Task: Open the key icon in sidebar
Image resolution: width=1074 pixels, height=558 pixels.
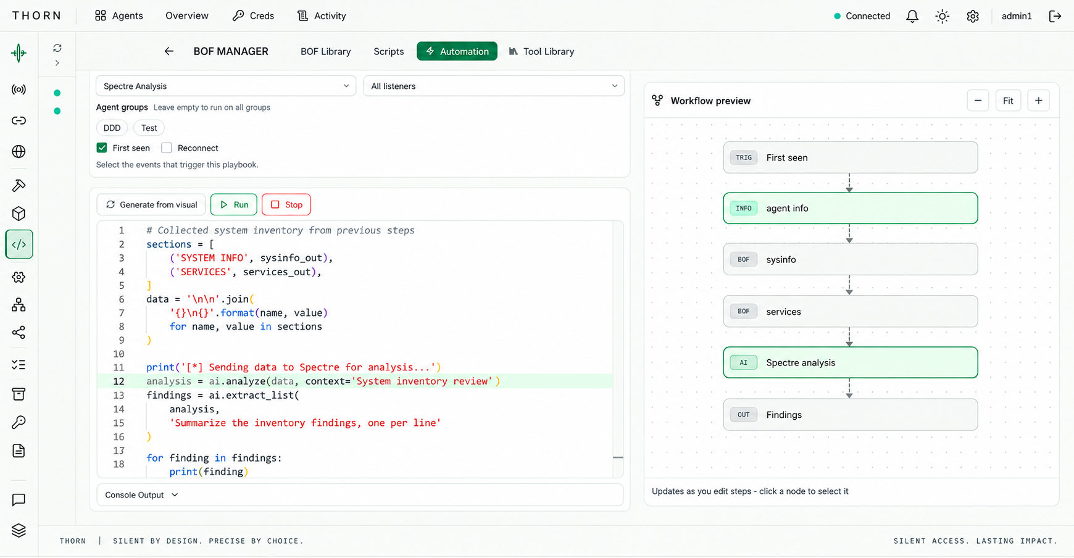Action: click(x=19, y=422)
